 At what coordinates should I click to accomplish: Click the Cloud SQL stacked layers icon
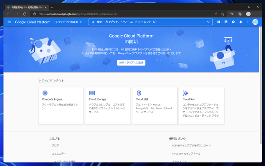click(x=139, y=93)
